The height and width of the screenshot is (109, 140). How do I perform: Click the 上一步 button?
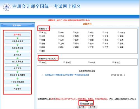click(81, 107)
